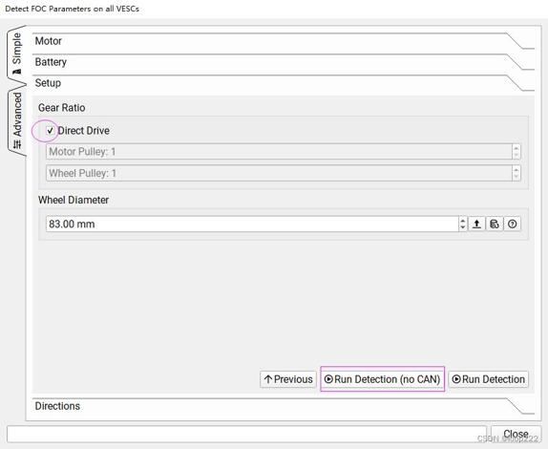Screen dimensions: 548x449
Task: Decrease Wheel Diameter with the down arrow
Action: pos(463,227)
